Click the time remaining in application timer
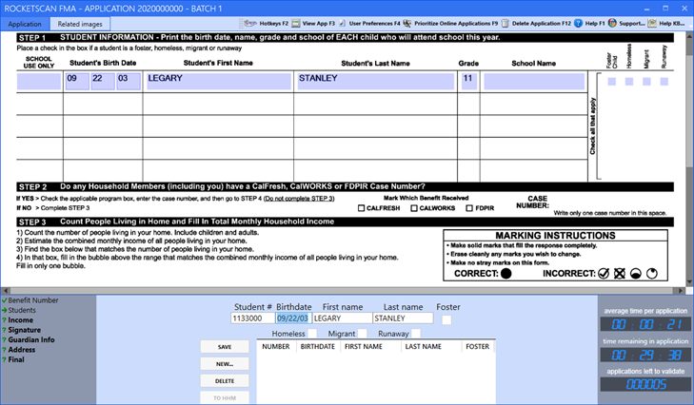The width and height of the screenshot is (694, 405). click(645, 355)
